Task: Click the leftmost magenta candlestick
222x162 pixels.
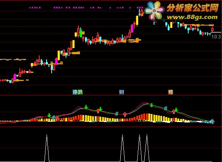Action: coord(15,77)
